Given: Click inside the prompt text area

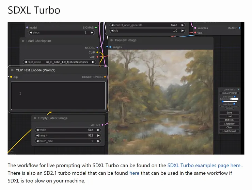Looking at the screenshot, I should click(x=58, y=96).
